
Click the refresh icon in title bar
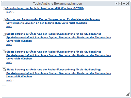[120, 4]
